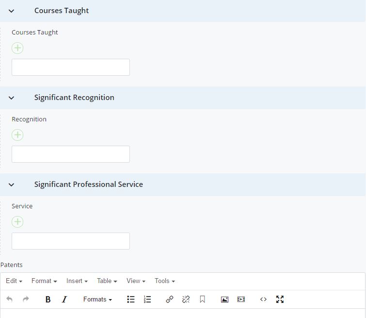The width and height of the screenshot is (366, 318).
Task: Add a new Recognition entry
Action: (x=17, y=135)
